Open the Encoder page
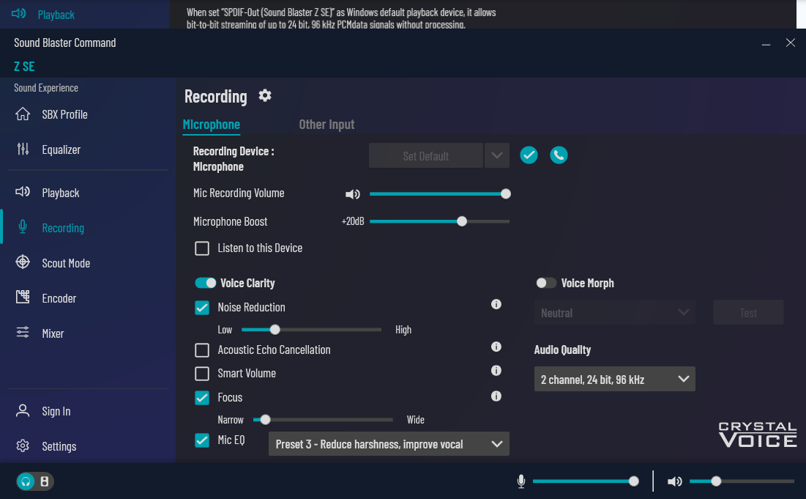Image resolution: width=806 pixels, height=499 pixels. click(x=59, y=298)
